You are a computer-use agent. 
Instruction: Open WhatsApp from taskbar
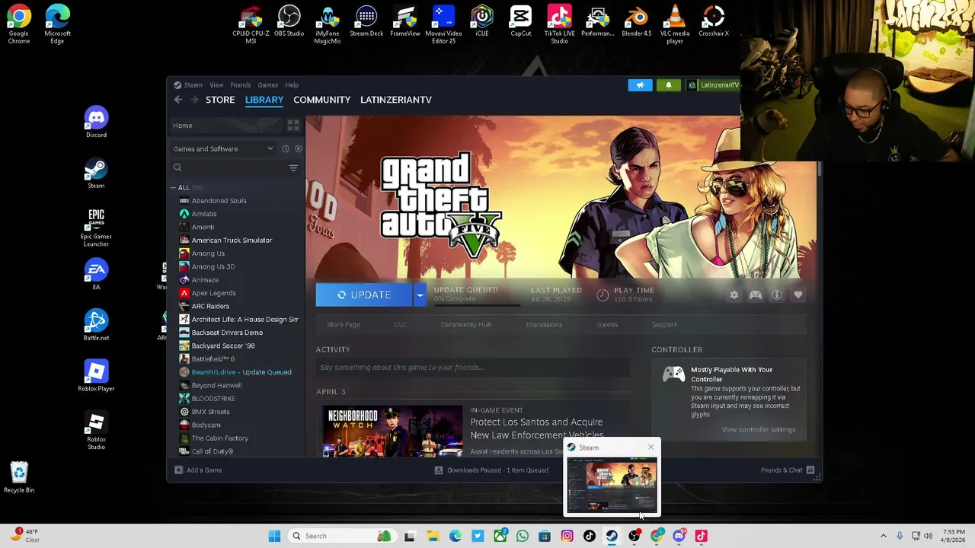click(523, 536)
